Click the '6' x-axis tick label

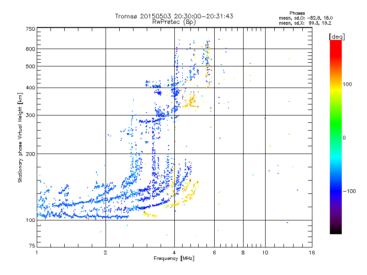coord(214,253)
